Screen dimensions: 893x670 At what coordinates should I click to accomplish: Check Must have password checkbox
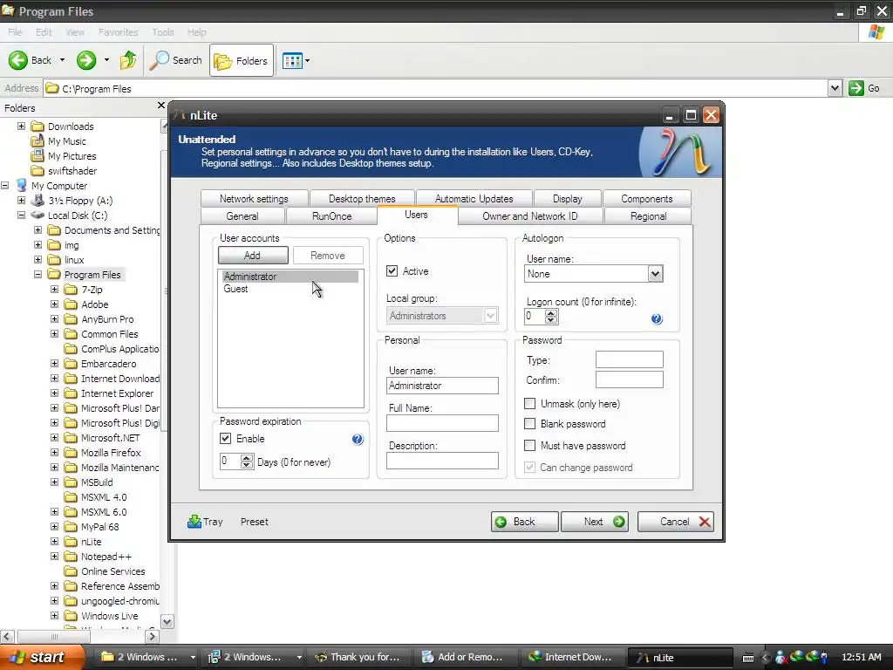click(529, 445)
